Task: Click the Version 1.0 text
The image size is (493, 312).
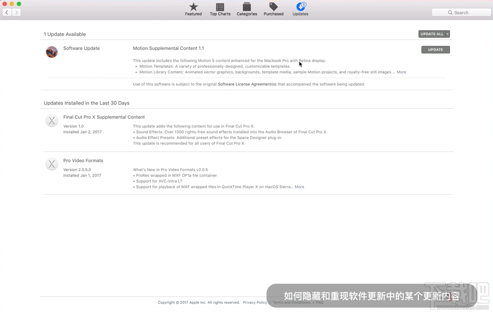Action: pos(73,126)
